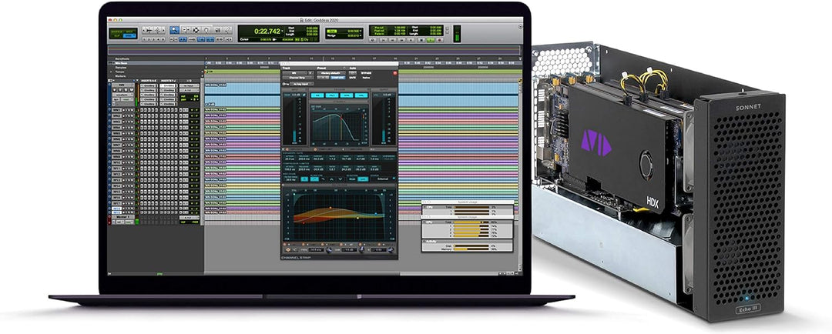Viewport: 832px width, 334px height.
Task: Click the automation mode read button
Action: click(126, 99)
